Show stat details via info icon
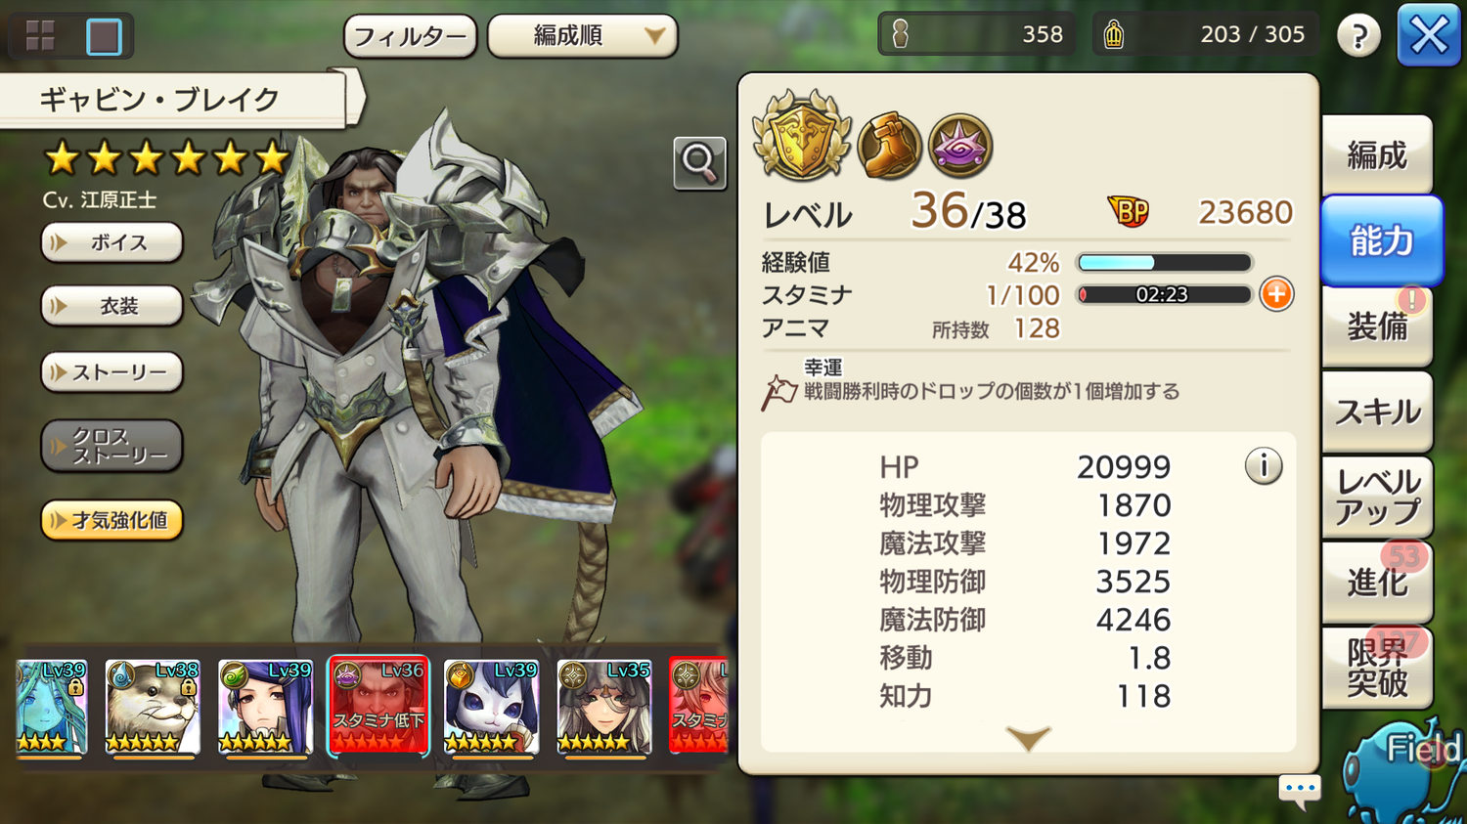The height and width of the screenshot is (824, 1467). (1264, 466)
